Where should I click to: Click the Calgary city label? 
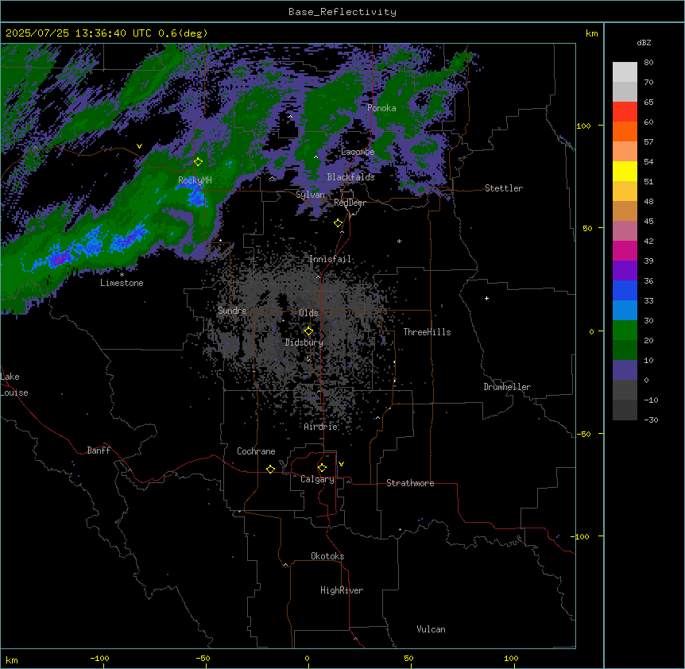[x=317, y=479]
